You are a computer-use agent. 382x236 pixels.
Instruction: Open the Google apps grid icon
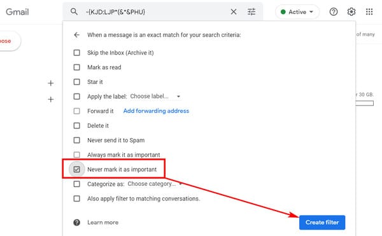tap(369, 11)
